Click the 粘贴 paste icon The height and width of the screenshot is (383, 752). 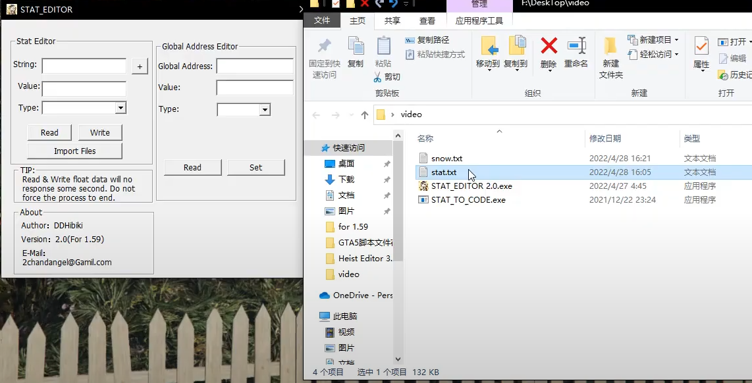tap(383, 45)
